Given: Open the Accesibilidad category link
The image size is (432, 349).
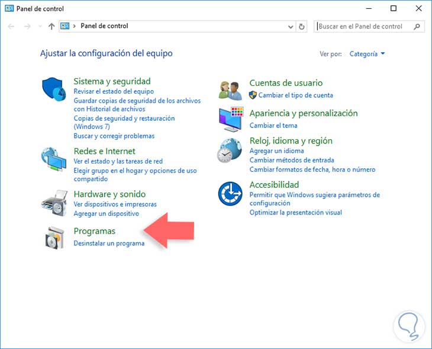Looking at the screenshot, I should click(x=274, y=184).
